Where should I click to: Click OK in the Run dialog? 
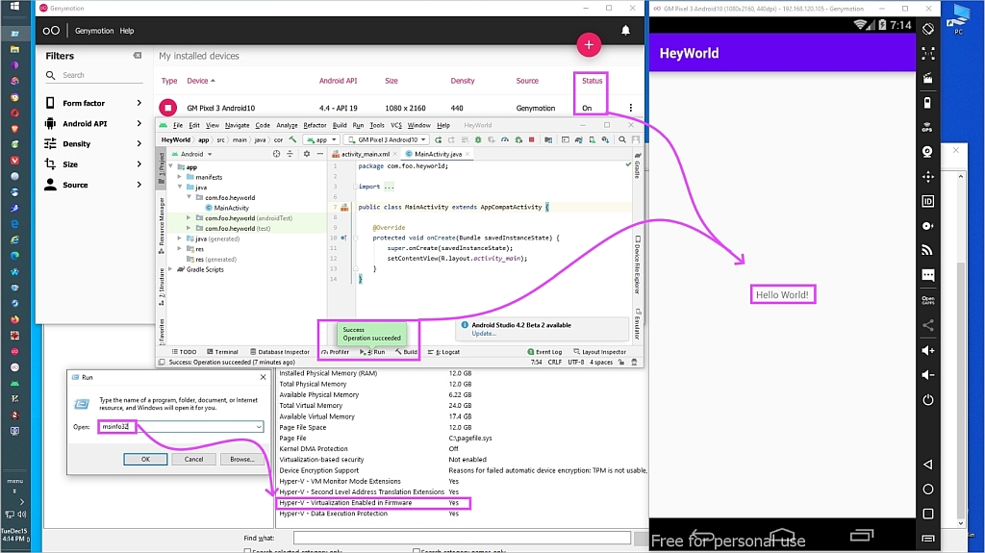pyautogui.click(x=146, y=460)
